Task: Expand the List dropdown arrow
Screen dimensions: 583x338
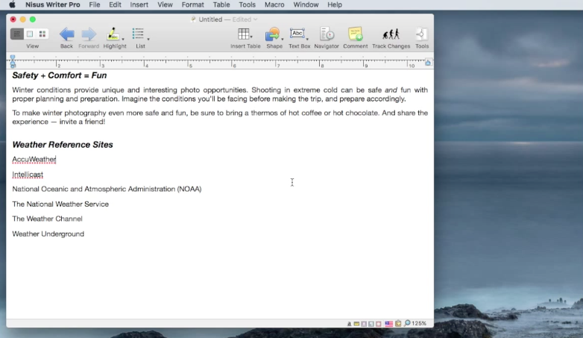Action: point(148,39)
